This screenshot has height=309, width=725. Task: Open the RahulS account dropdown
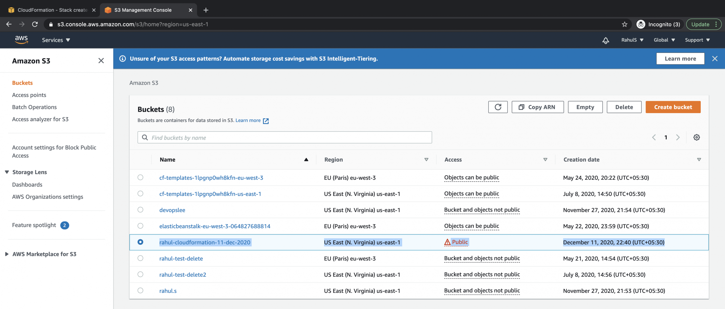pyautogui.click(x=632, y=40)
